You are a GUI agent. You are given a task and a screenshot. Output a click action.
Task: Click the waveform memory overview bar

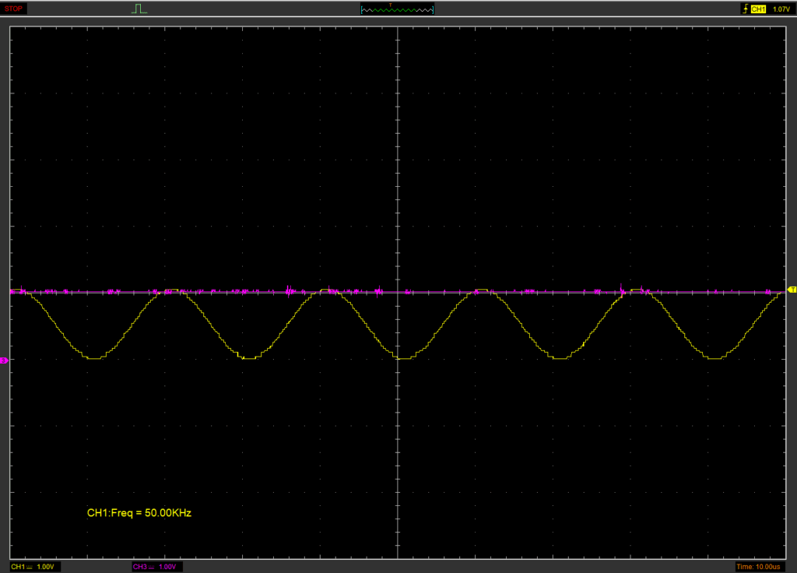tap(397, 10)
